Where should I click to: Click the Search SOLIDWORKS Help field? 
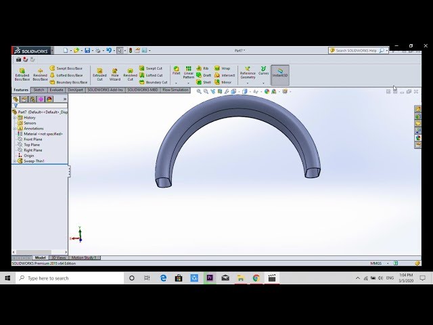[356, 51]
